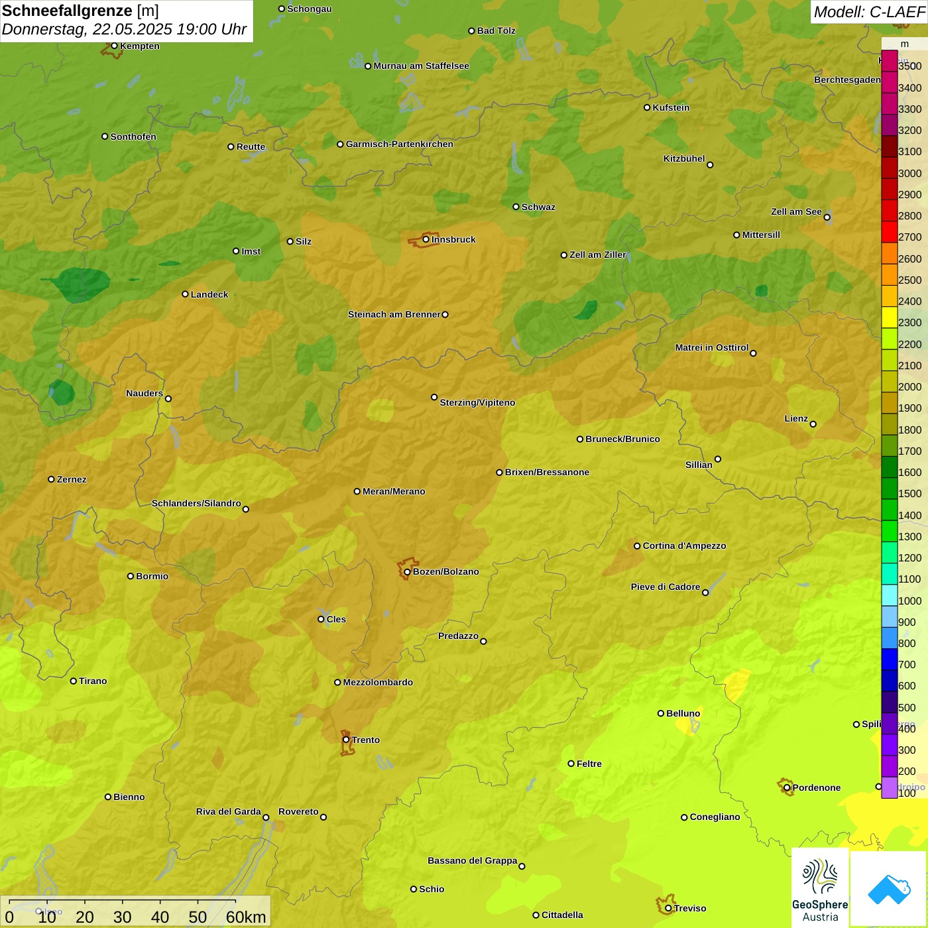This screenshot has height=928, width=928.
Task: Click the GeoSphere Austria logo
Action: point(820,887)
